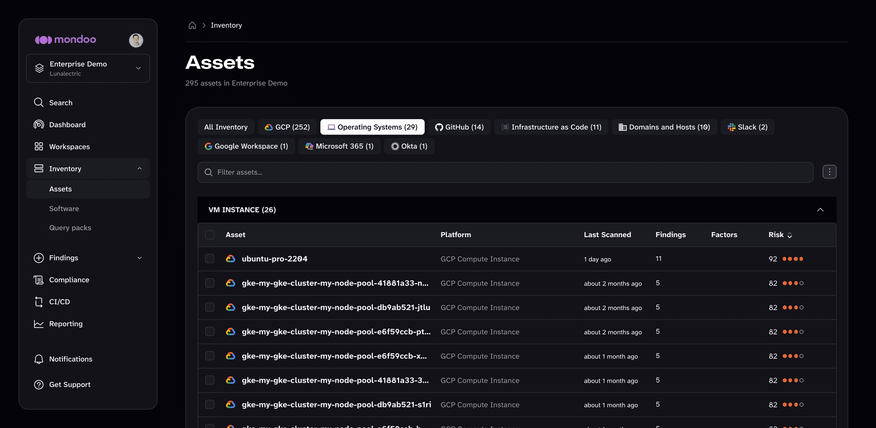Open asset ubuntu-pro-2204
Image resolution: width=876 pixels, height=428 pixels.
[275, 259]
